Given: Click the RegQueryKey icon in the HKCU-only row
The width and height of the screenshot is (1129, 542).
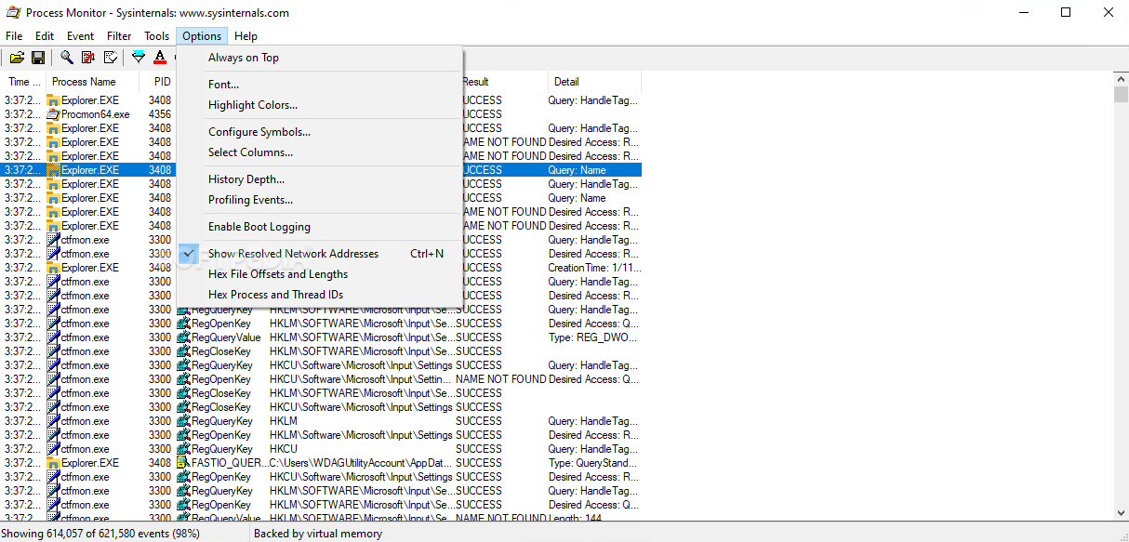Looking at the screenshot, I should [x=183, y=449].
